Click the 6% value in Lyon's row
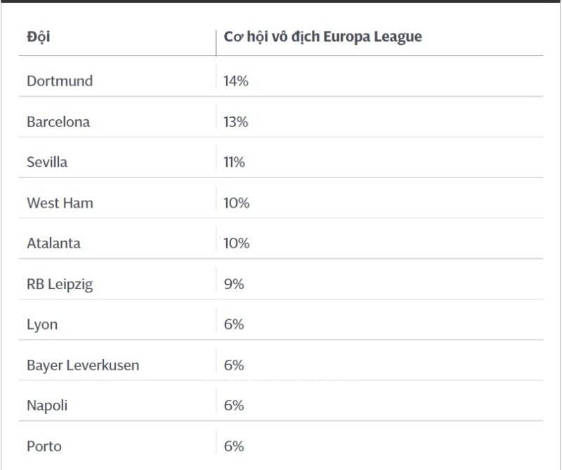 (233, 325)
